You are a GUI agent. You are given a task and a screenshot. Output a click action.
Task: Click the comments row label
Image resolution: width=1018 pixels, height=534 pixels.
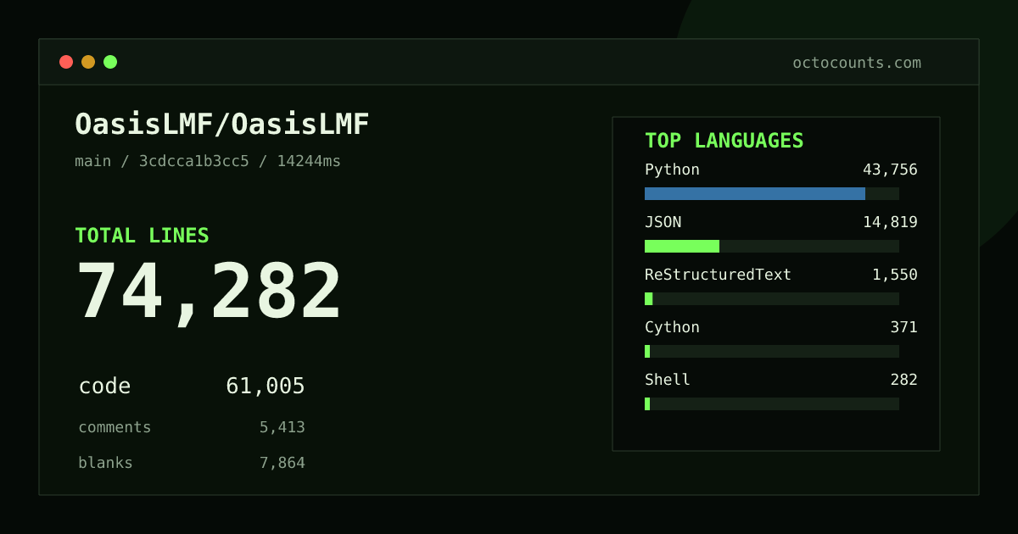tap(115, 427)
